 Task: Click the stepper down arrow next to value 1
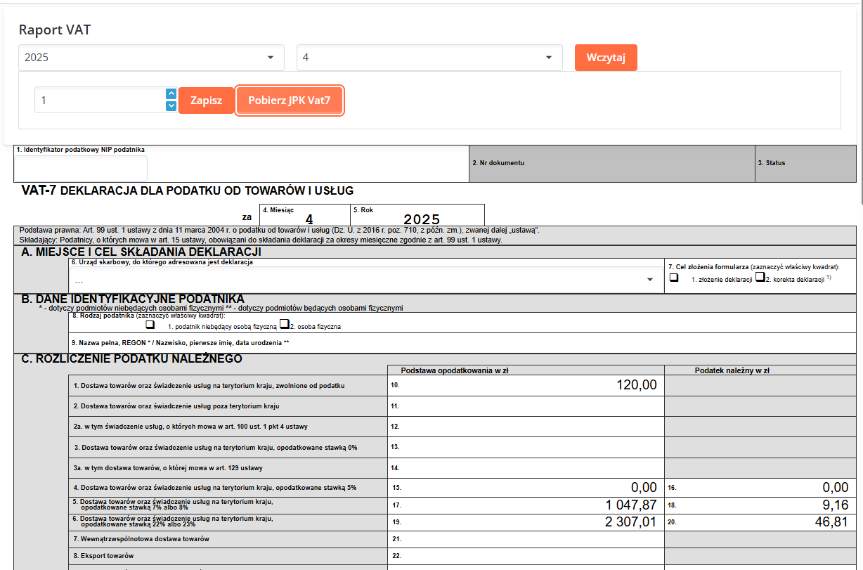tap(171, 106)
